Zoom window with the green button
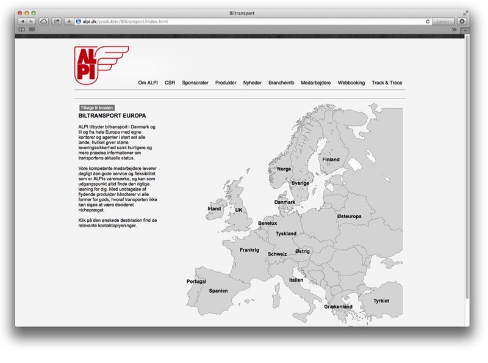488x363 pixels. tap(34, 13)
